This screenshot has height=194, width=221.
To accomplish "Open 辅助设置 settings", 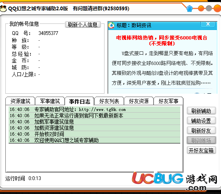I will pos(201,121).
